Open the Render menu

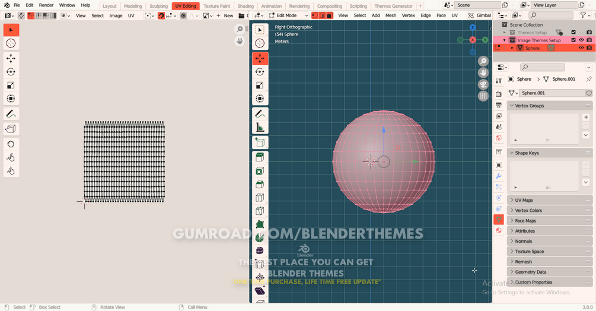pyautogui.click(x=46, y=5)
